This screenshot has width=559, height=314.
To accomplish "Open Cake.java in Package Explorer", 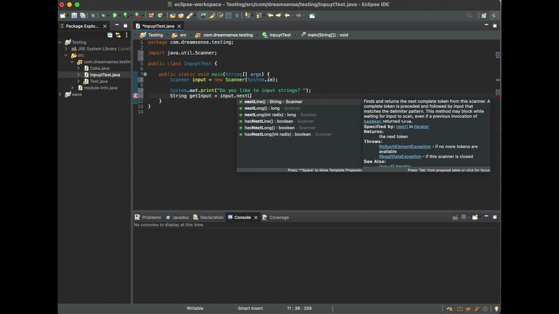I will coord(100,68).
